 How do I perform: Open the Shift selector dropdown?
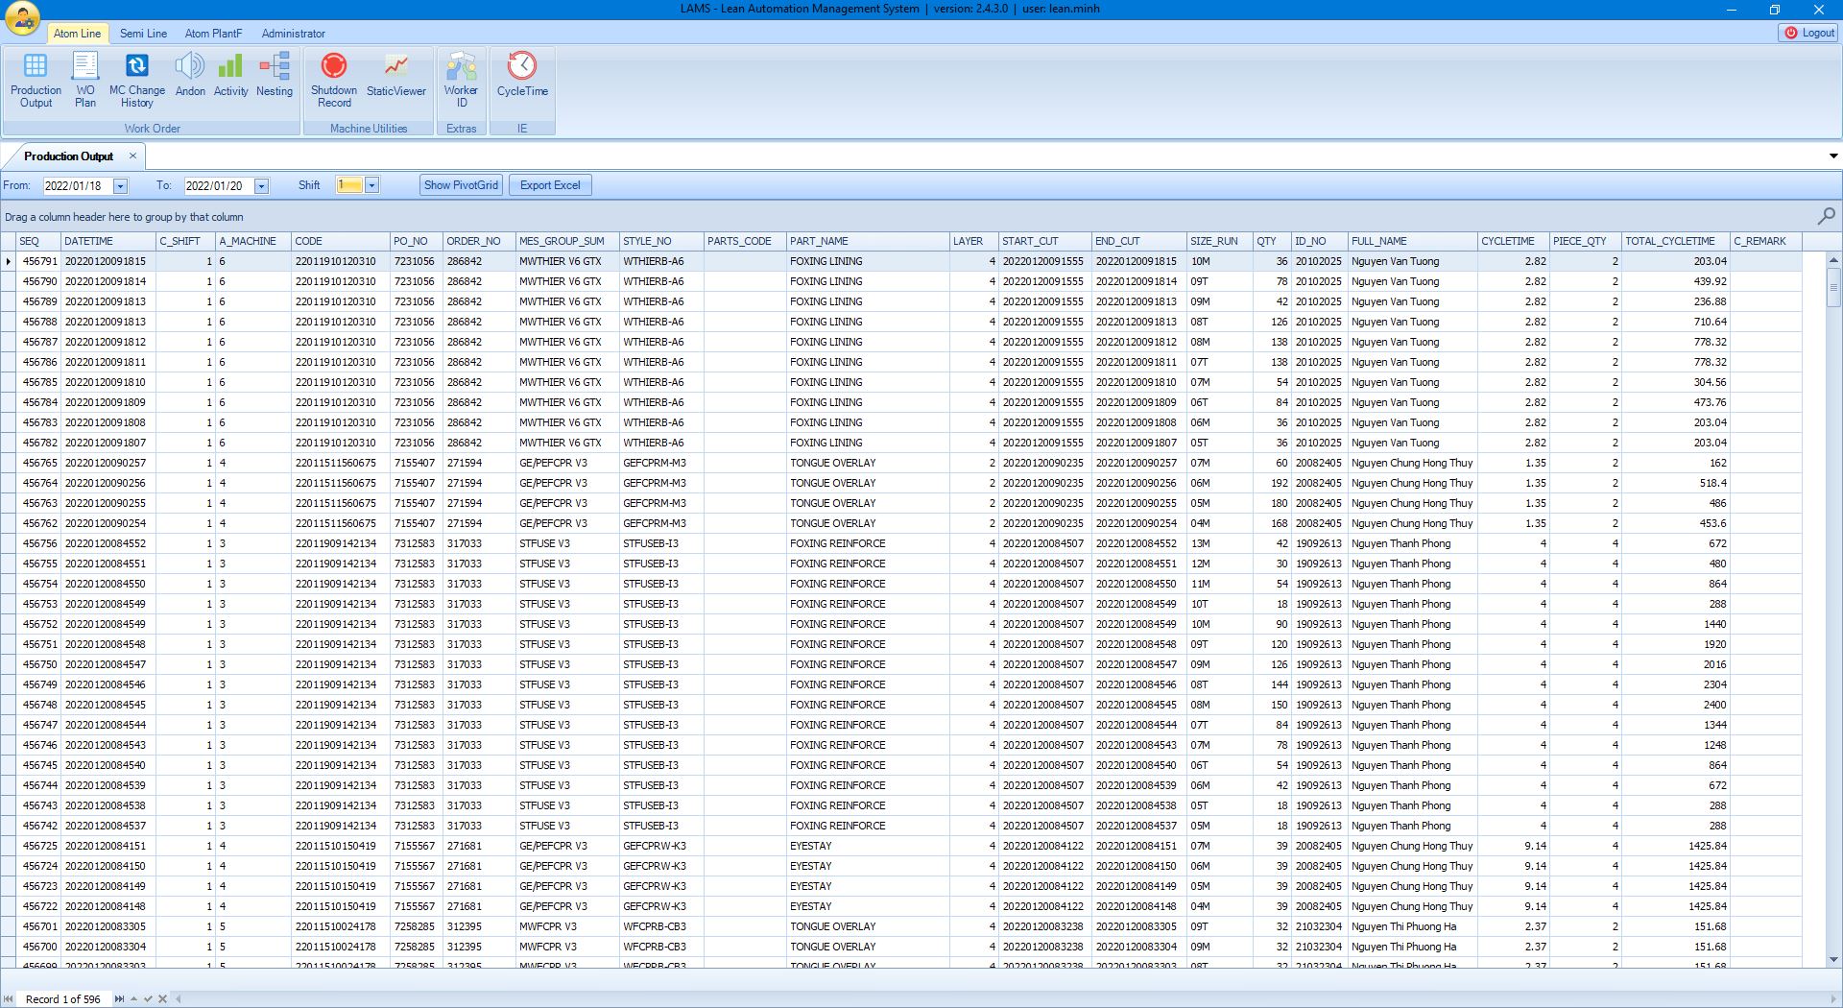pos(372,186)
